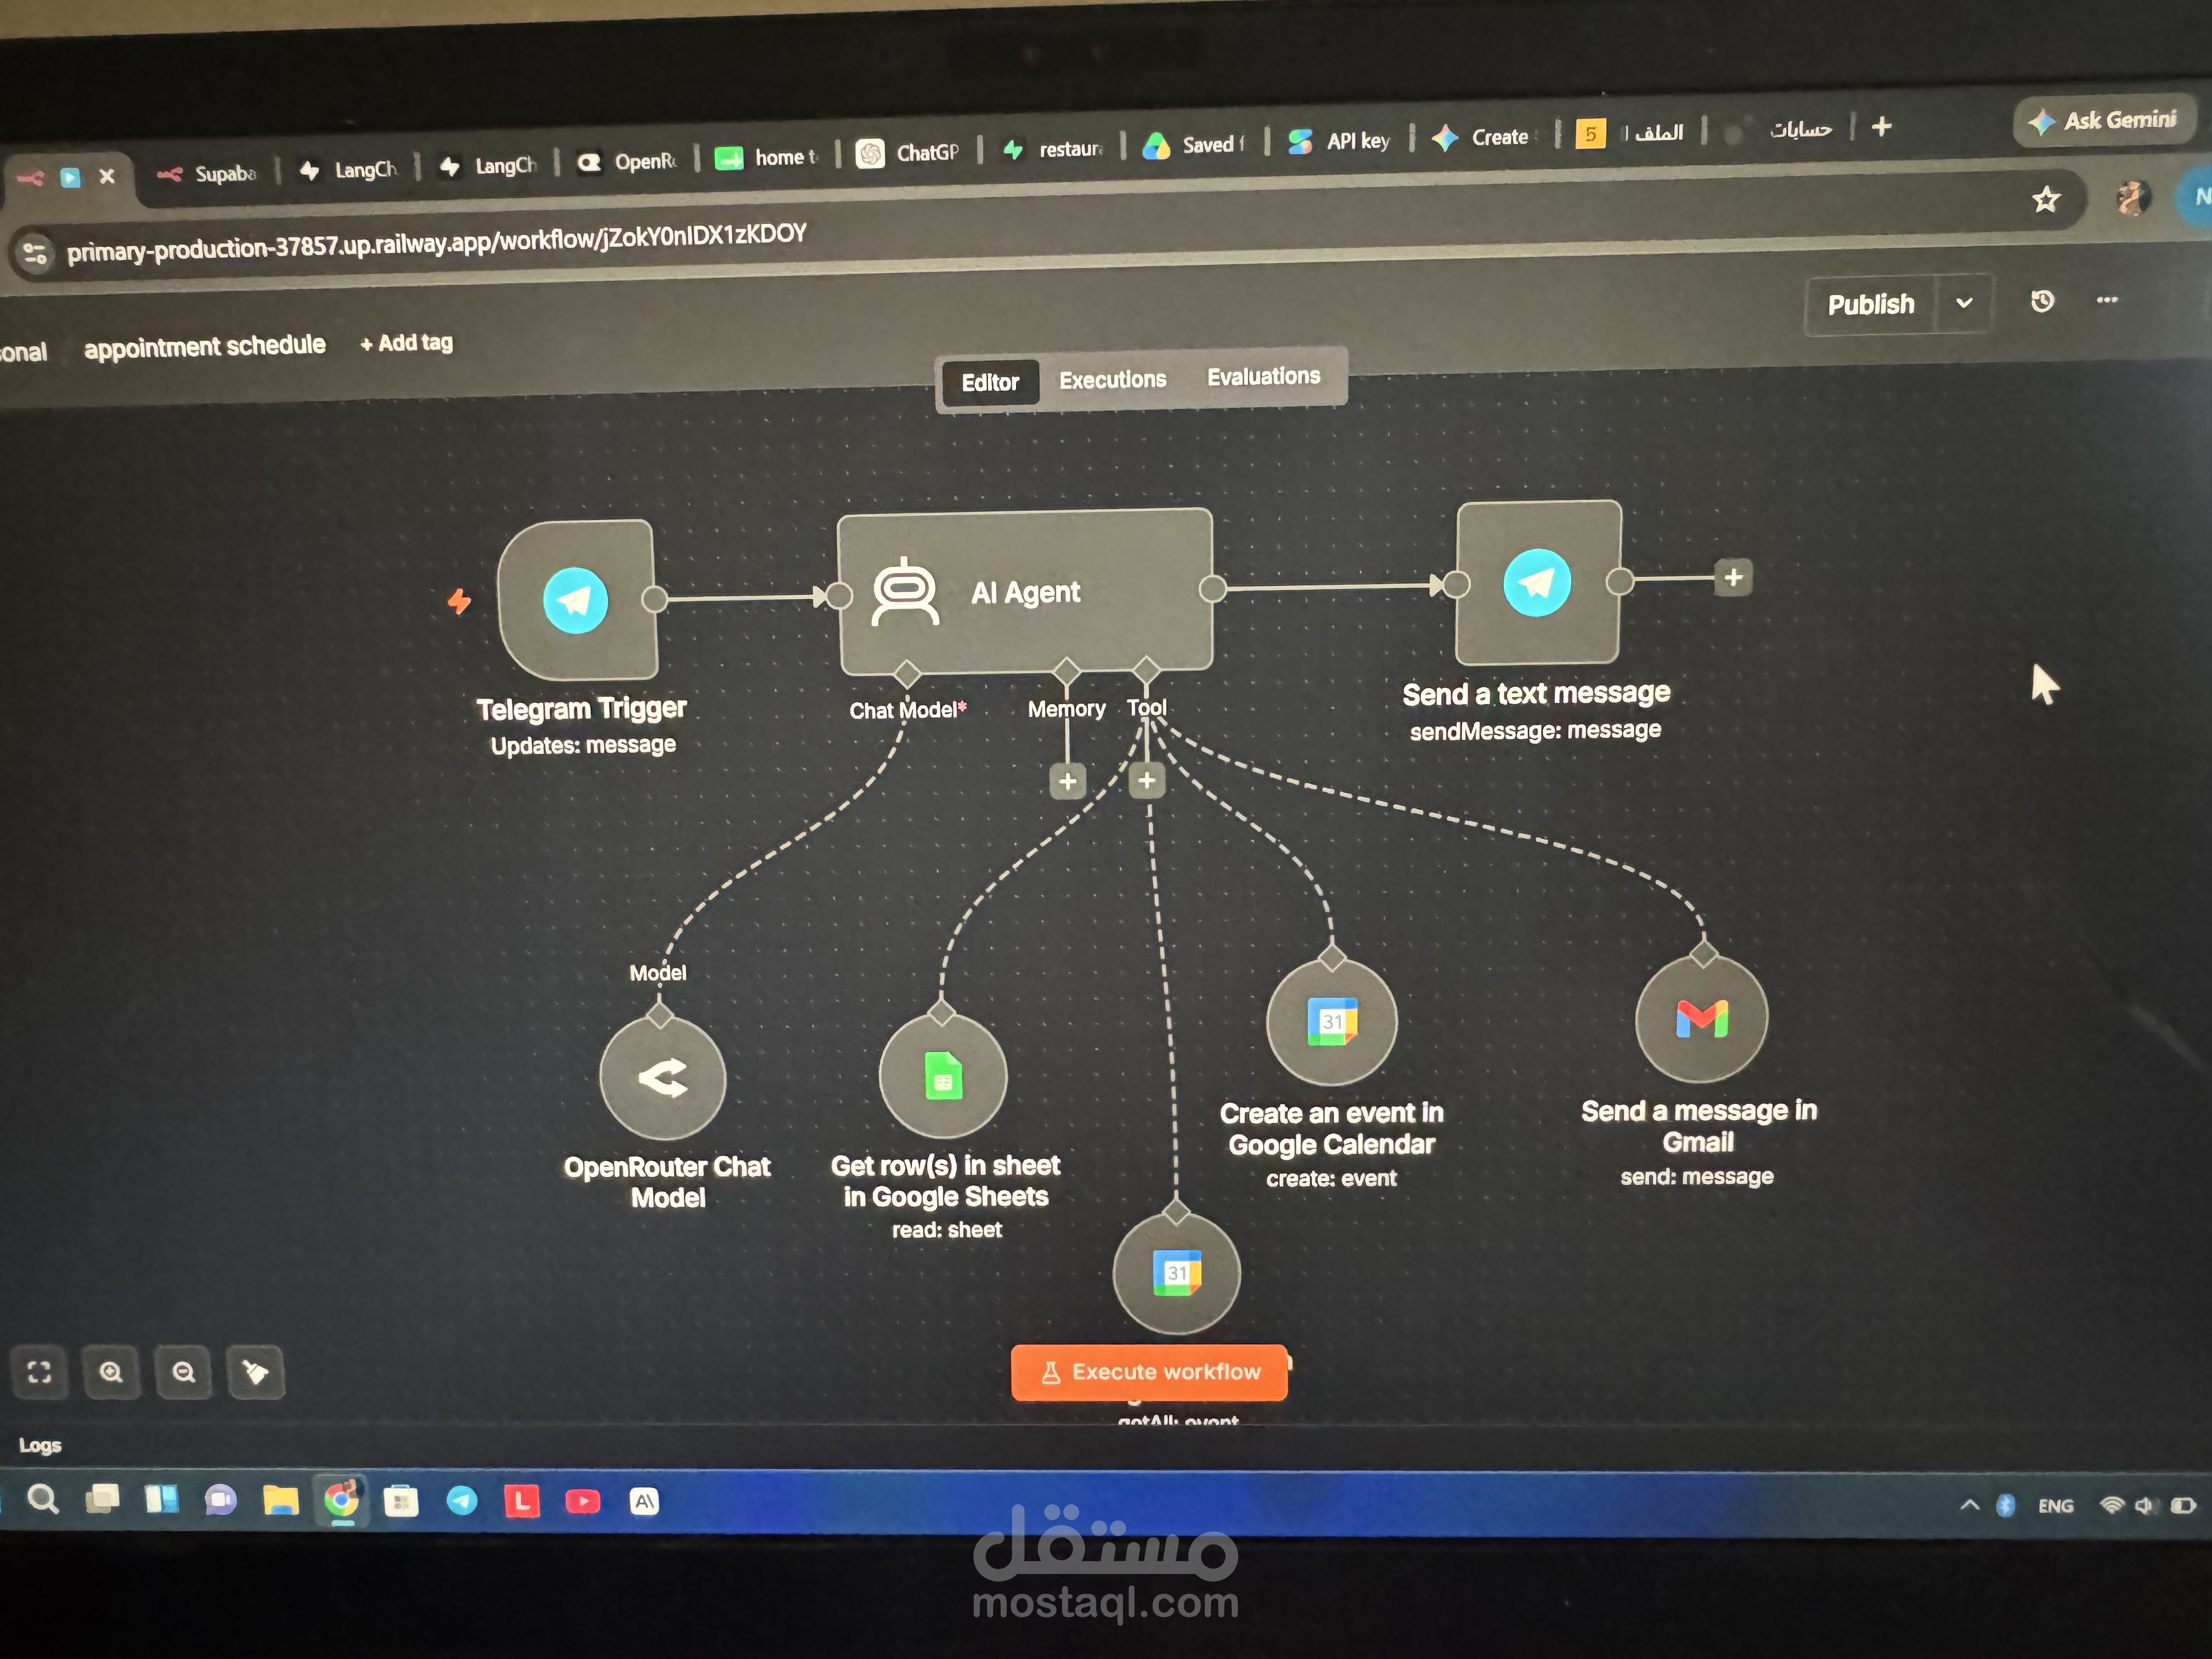2212x1659 pixels.
Task: View site information in the address bar
Action: (x=35, y=253)
